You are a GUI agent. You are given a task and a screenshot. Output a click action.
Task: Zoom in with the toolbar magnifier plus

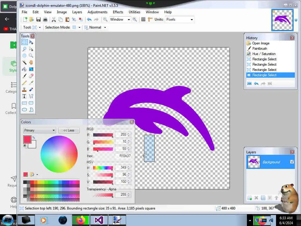(135, 19)
